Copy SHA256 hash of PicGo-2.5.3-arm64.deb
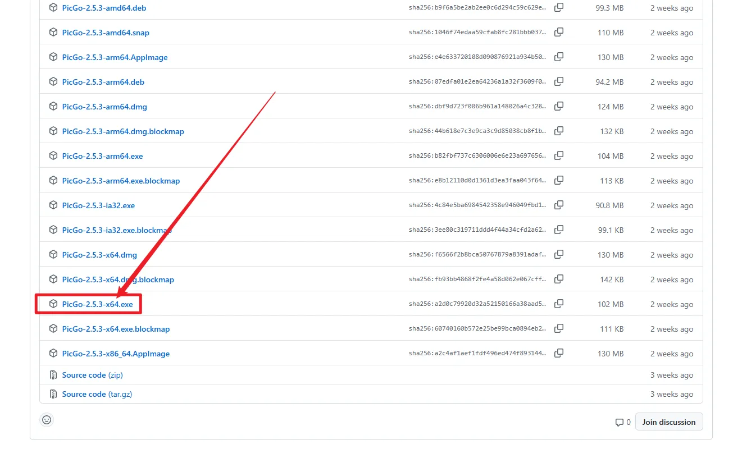This screenshot has width=733, height=449. [559, 82]
